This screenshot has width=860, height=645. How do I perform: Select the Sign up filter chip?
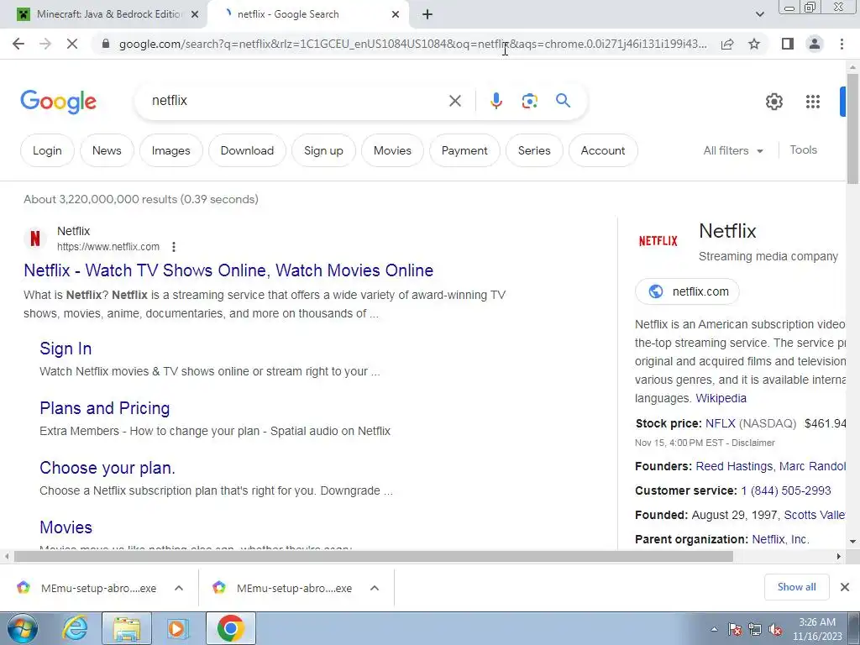(x=323, y=150)
